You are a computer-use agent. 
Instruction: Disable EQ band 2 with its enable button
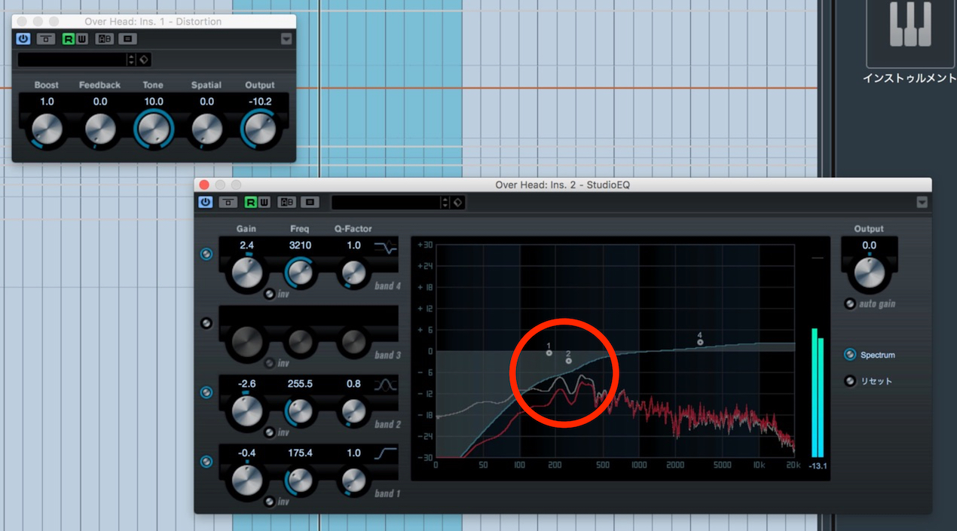[206, 392]
